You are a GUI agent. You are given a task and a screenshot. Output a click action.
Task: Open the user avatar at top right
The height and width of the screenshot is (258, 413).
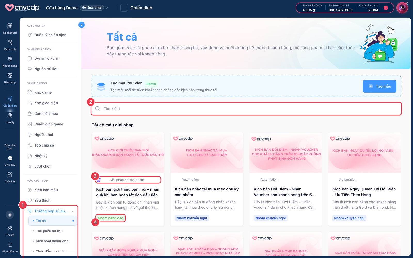(x=402, y=8)
